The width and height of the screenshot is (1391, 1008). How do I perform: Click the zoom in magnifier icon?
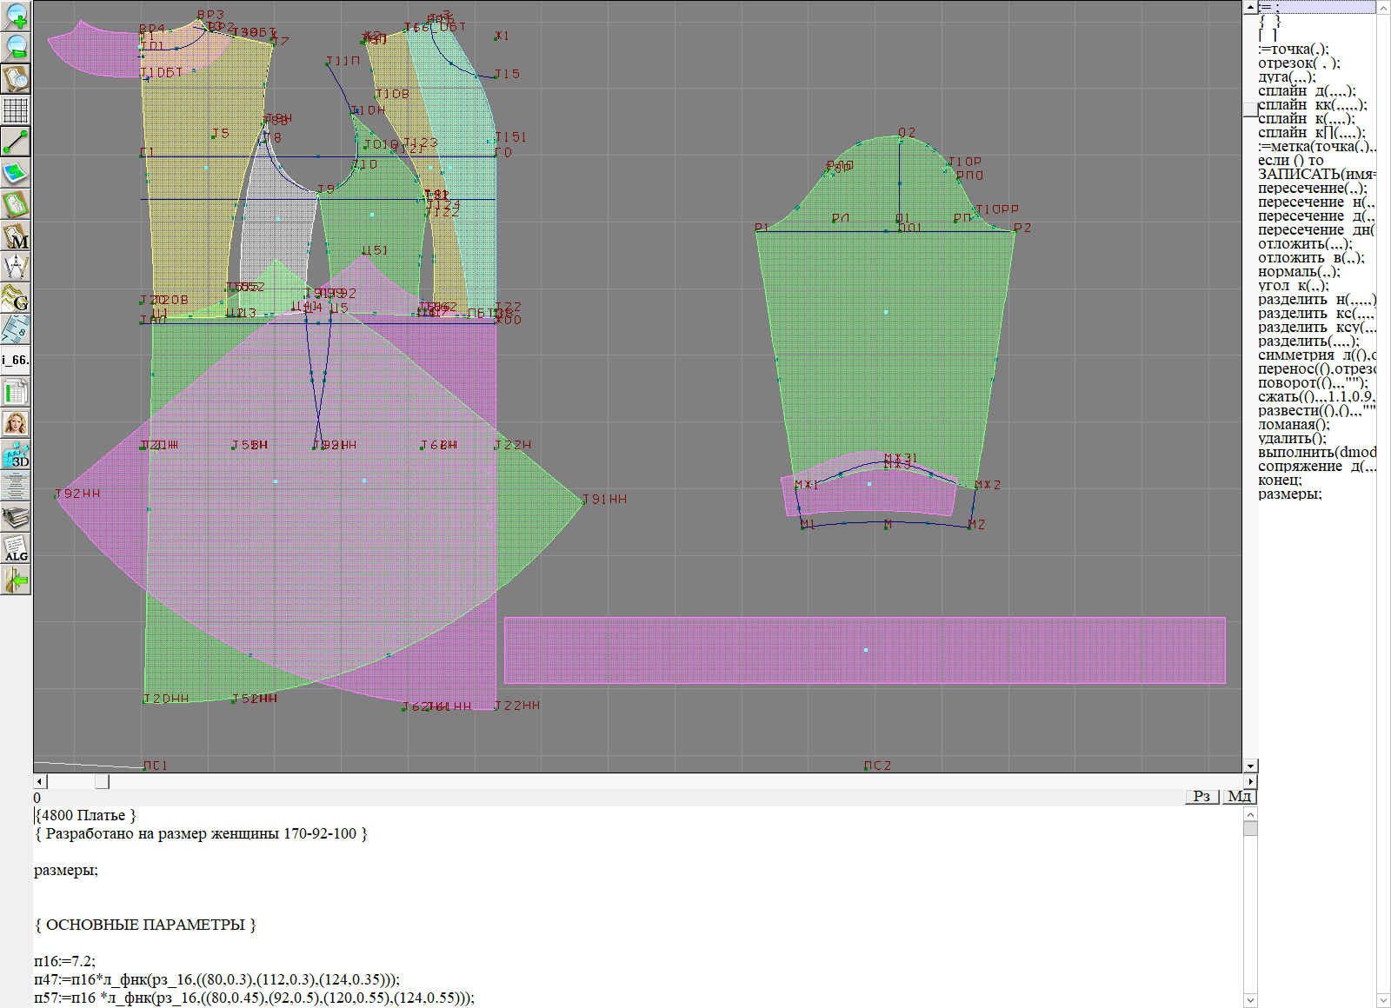click(16, 17)
